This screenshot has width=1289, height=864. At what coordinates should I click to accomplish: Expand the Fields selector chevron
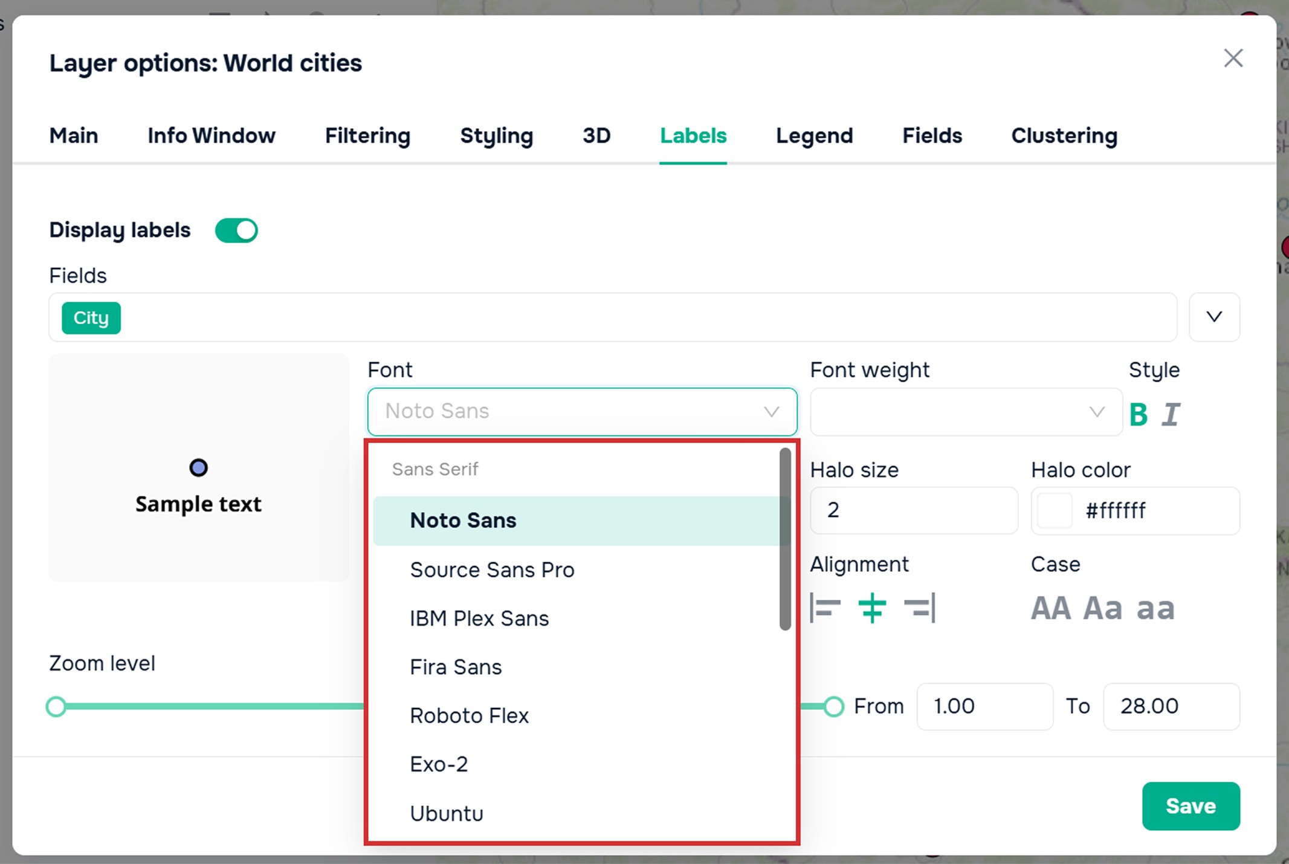(1214, 317)
